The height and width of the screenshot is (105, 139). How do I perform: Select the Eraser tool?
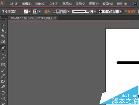coord(3,87)
